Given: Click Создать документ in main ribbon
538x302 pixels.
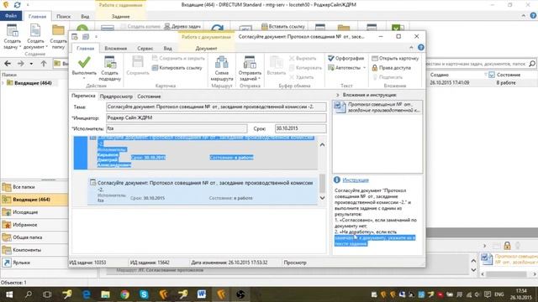Looking at the screenshot, I should coord(35,37).
